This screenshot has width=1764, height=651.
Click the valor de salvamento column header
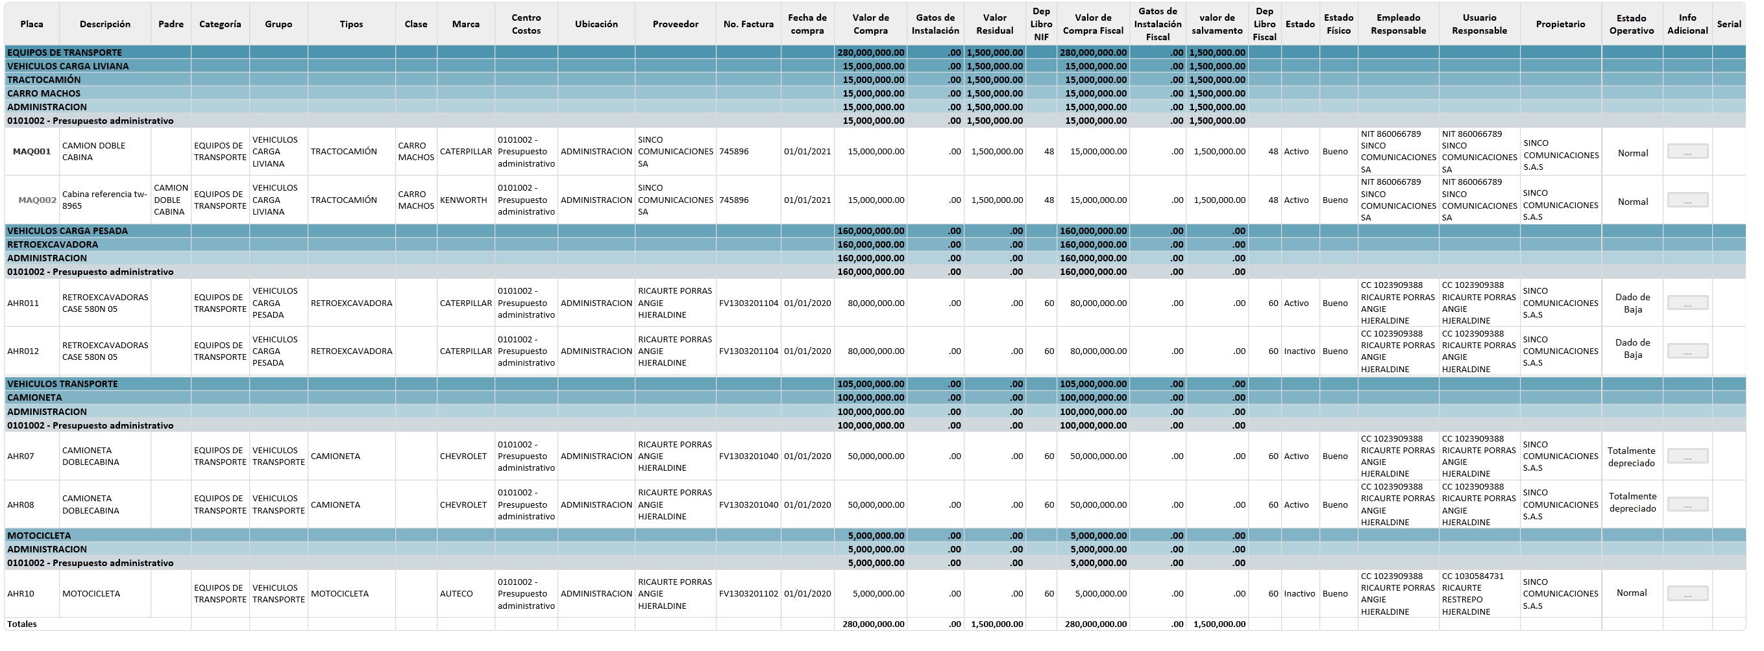[x=1217, y=24]
